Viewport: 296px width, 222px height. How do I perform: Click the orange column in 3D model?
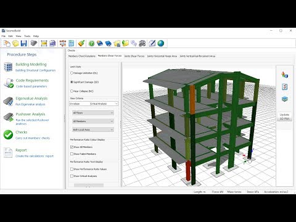[x=192, y=99]
